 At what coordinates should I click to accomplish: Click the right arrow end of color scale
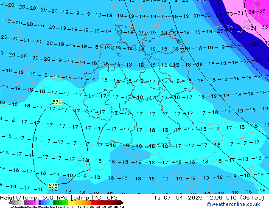coord(122,202)
